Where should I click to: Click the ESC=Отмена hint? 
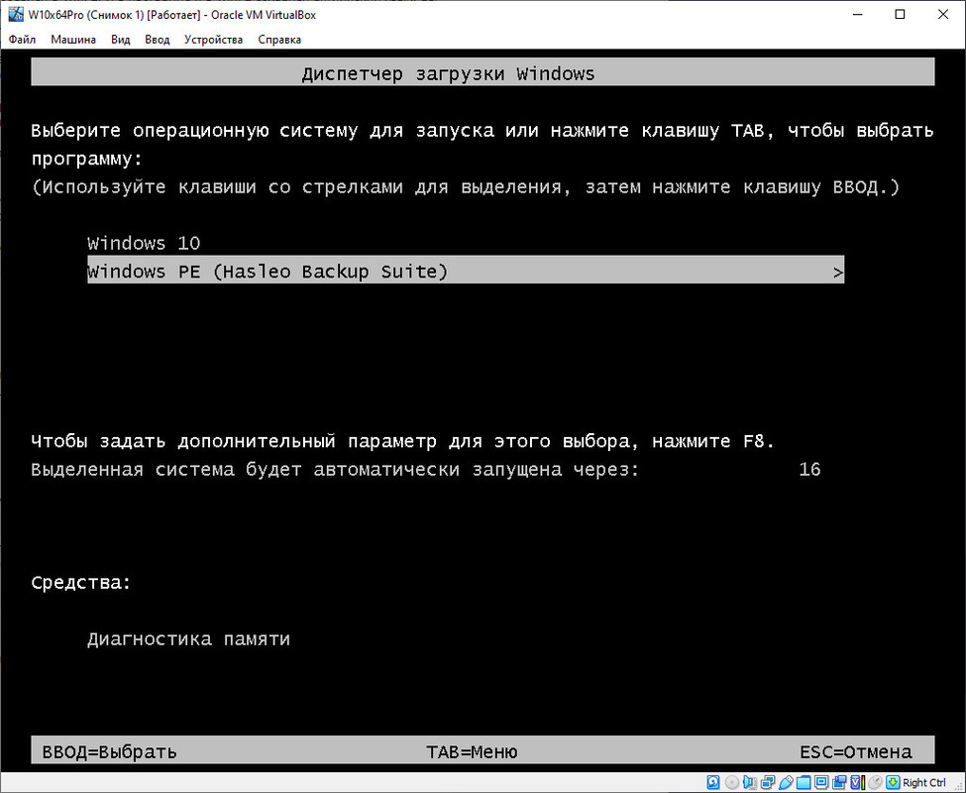click(x=856, y=751)
